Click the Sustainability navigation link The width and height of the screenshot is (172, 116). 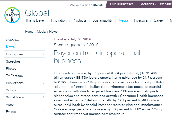102,20
